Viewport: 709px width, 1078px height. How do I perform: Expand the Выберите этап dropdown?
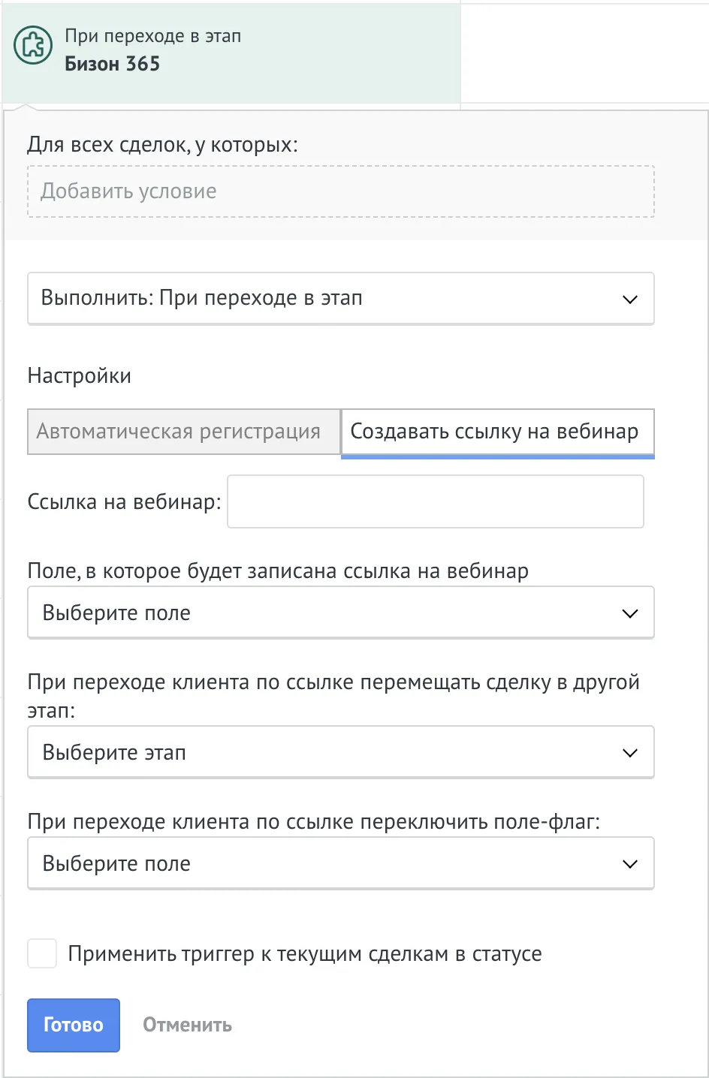pos(341,753)
